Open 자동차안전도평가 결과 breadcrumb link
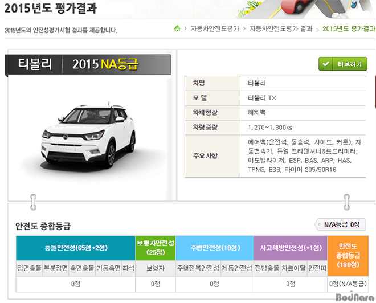 pos(281,29)
